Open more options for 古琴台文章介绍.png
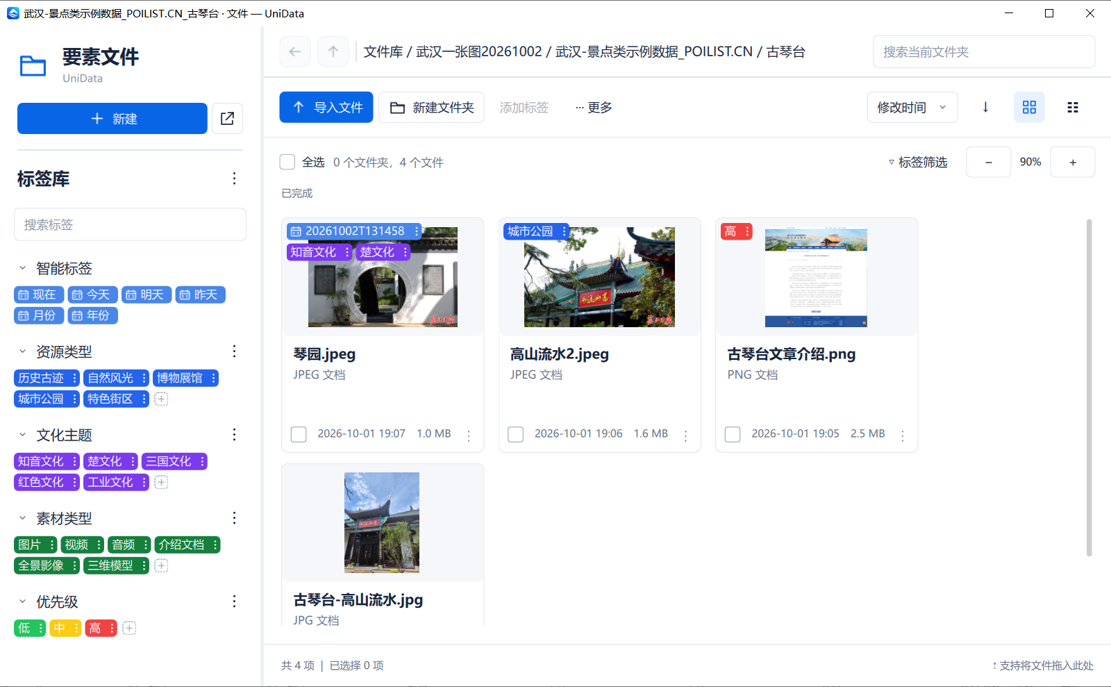1111x687 pixels. pyautogui.click(x=903, y=436)
